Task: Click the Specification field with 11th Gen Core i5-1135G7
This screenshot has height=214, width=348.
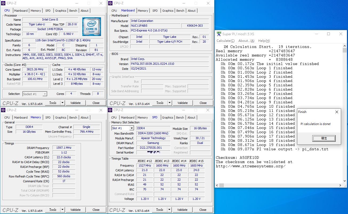Action: pos(63,41)
